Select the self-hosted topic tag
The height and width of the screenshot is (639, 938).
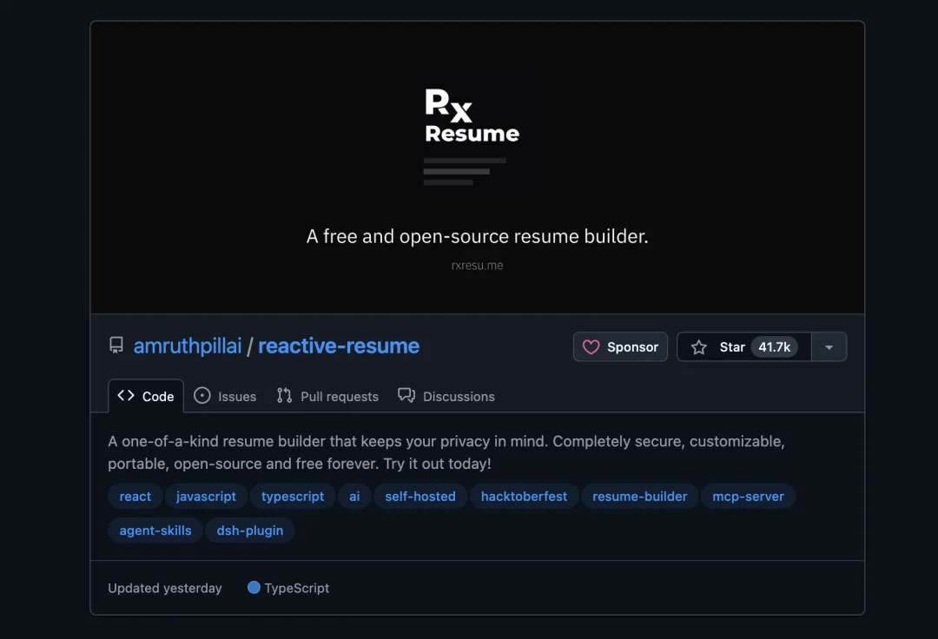tap(420, 496)
